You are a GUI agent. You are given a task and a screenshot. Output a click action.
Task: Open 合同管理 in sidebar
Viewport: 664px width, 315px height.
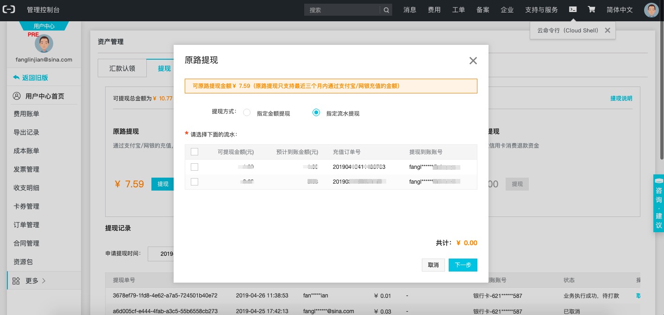tap(26, 243)
